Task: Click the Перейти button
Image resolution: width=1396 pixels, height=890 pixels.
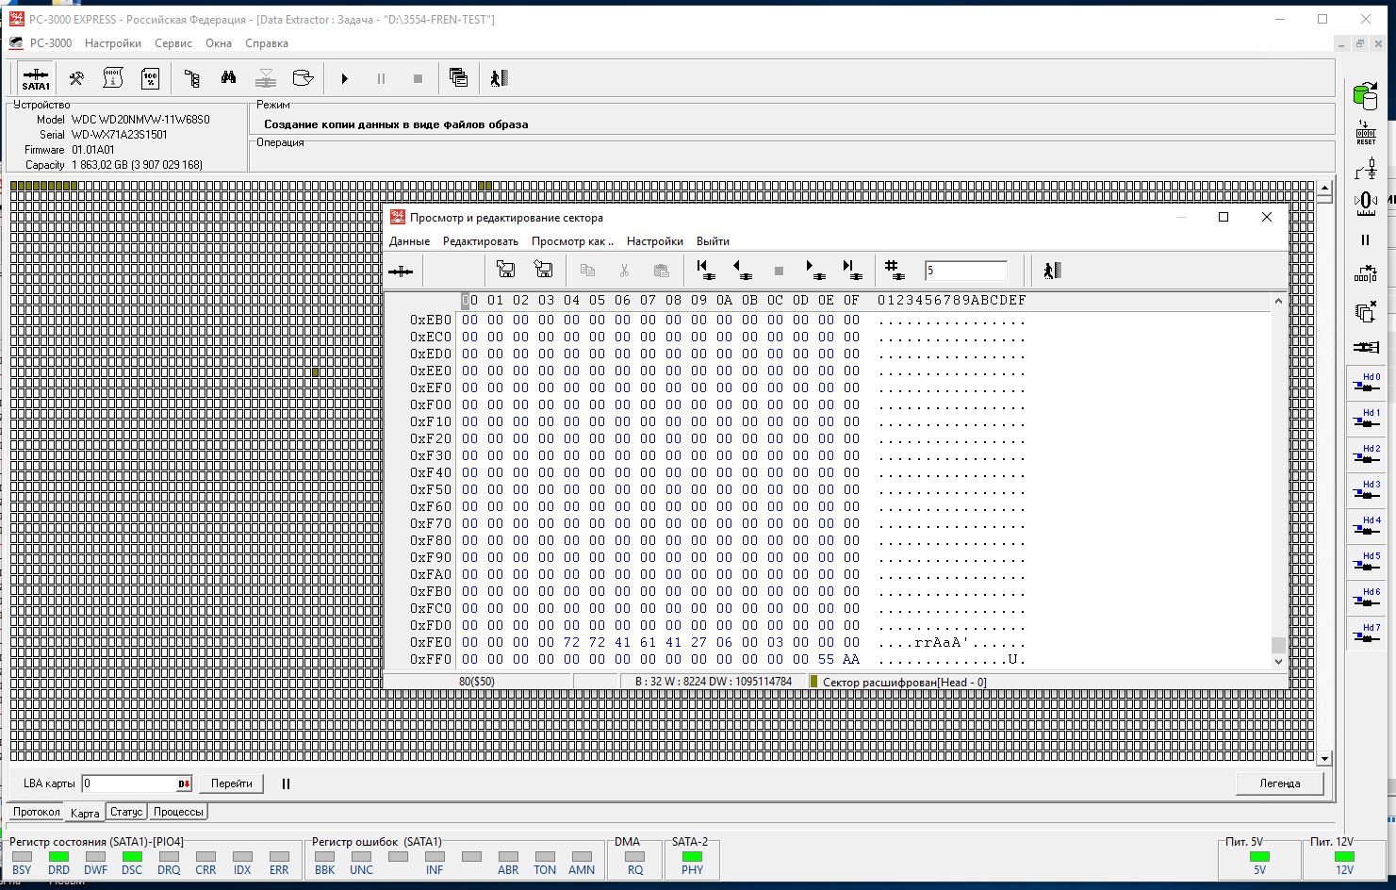Action: coord(232,783)
